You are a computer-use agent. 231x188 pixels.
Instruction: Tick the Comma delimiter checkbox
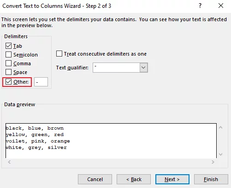pyautogui.click(x=8, y=63)
